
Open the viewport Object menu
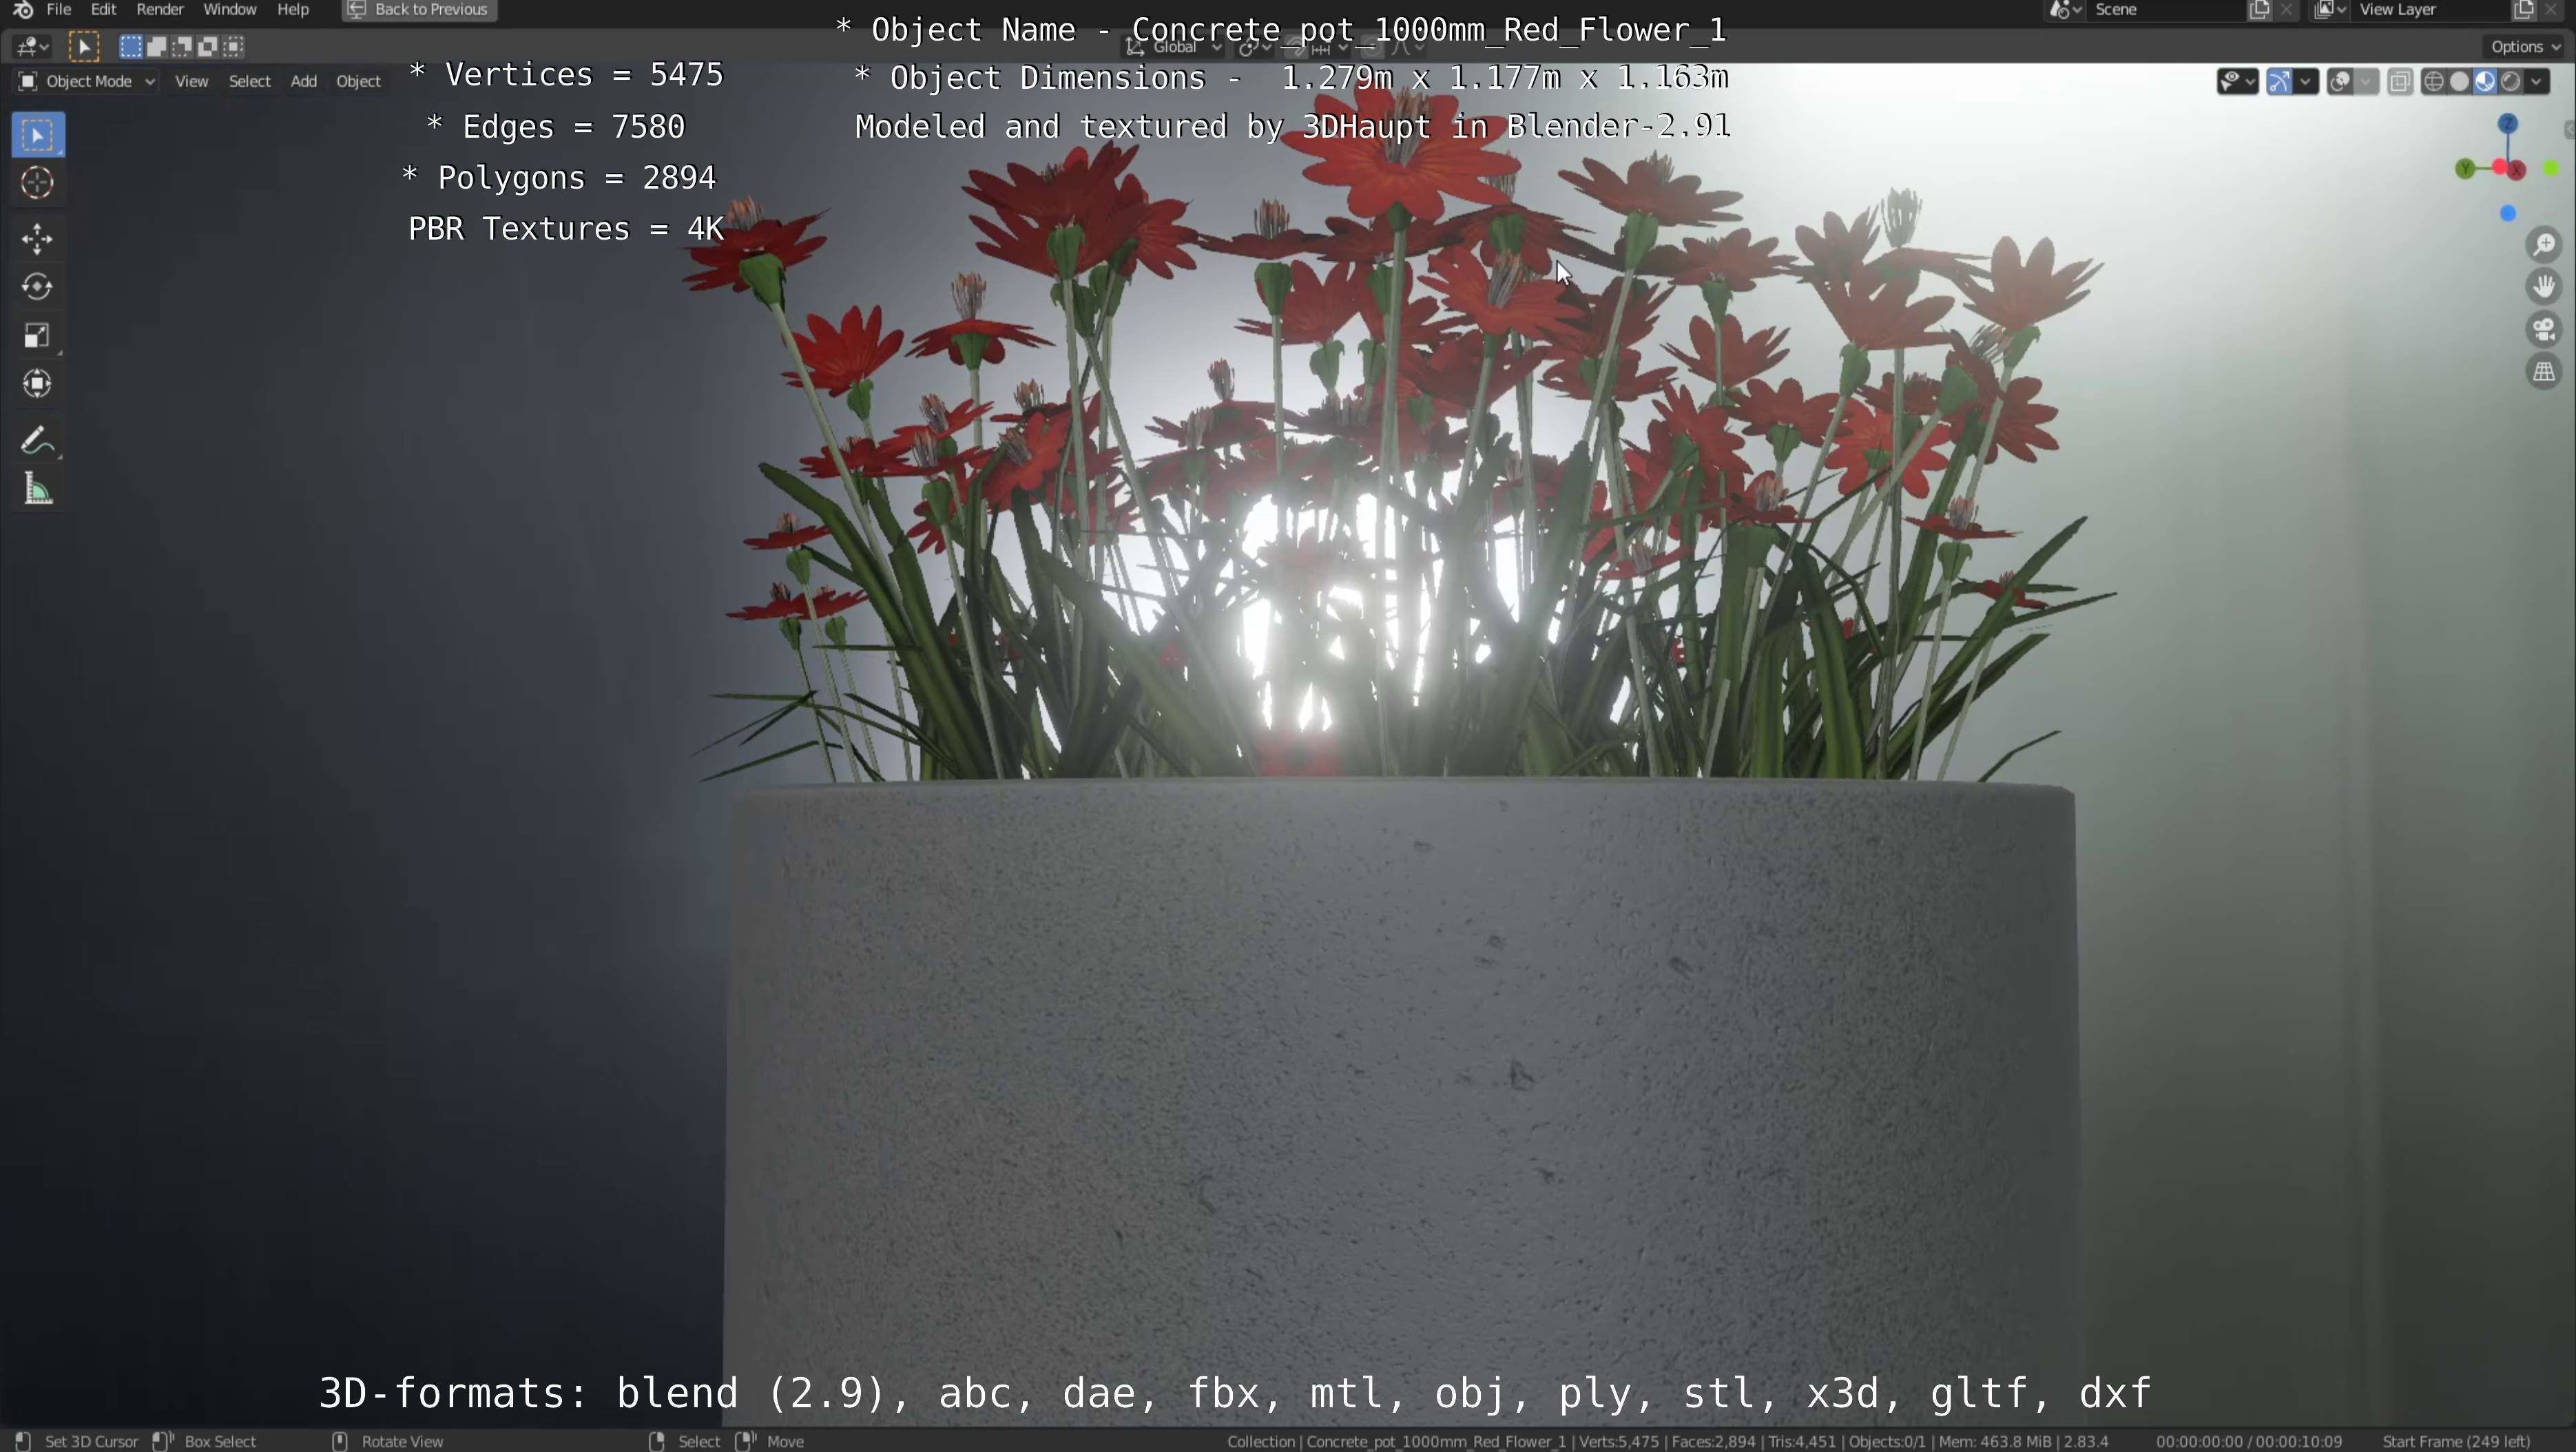tap(358, 81)
